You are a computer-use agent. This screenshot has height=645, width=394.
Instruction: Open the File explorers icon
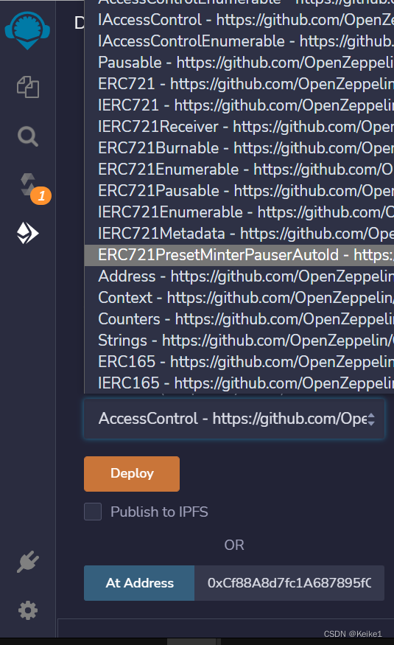pyautogui.click(x=28, y=87)
